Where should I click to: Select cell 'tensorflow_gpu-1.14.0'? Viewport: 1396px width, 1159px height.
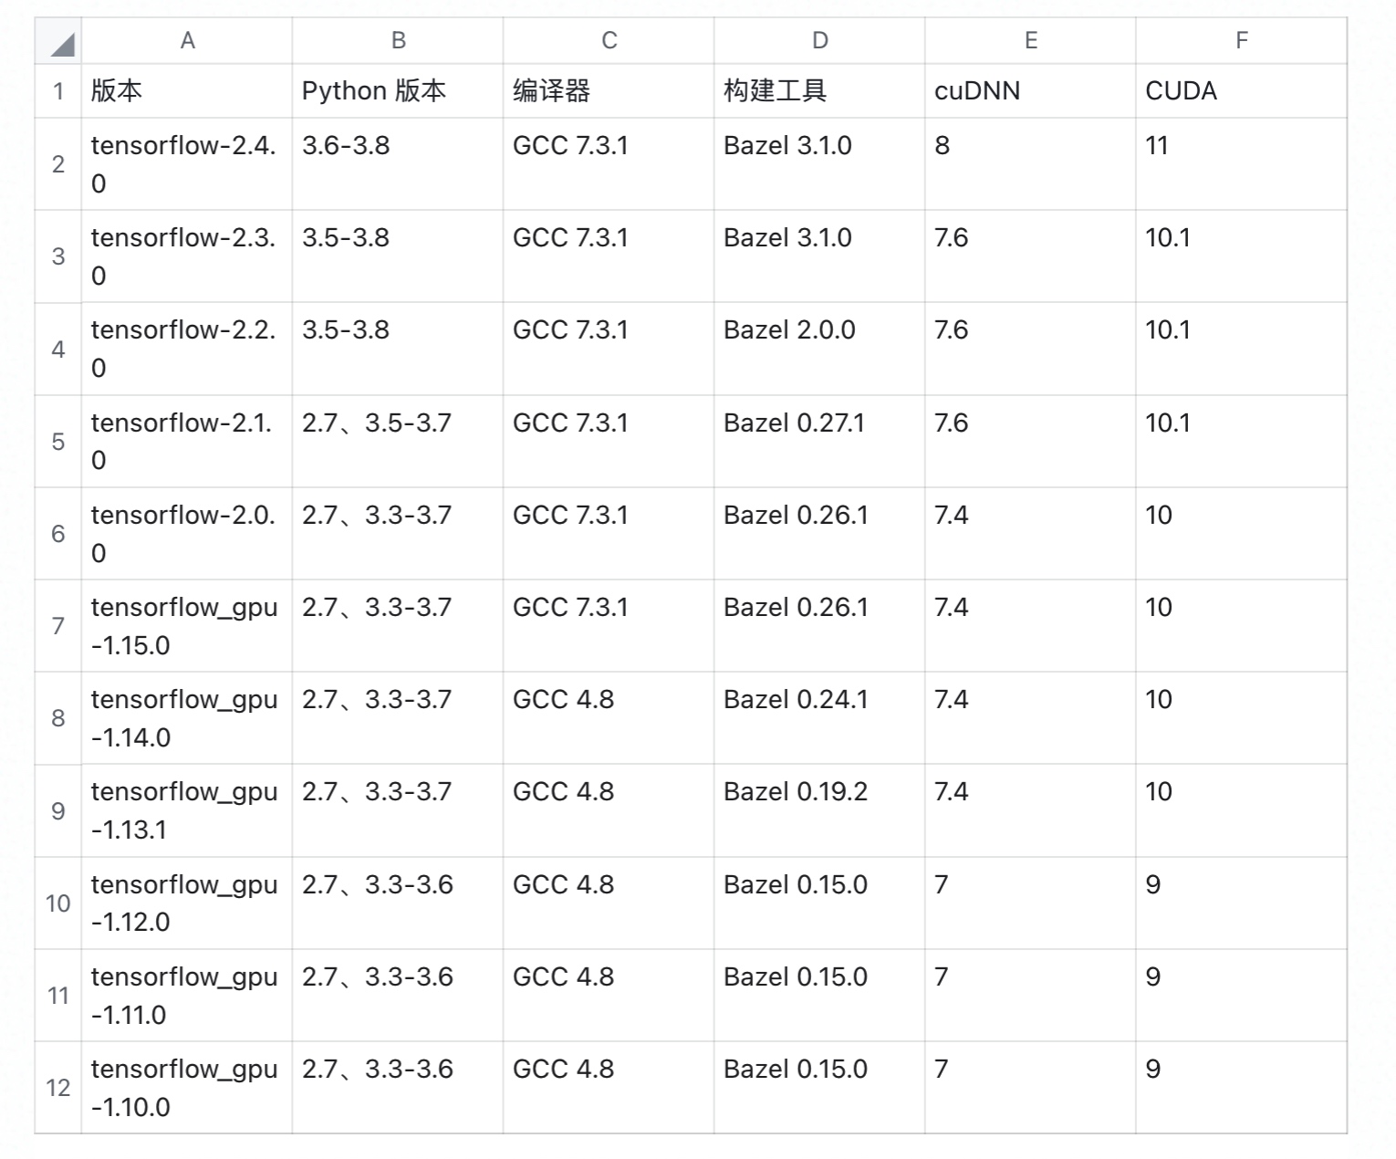click(187, 718)
